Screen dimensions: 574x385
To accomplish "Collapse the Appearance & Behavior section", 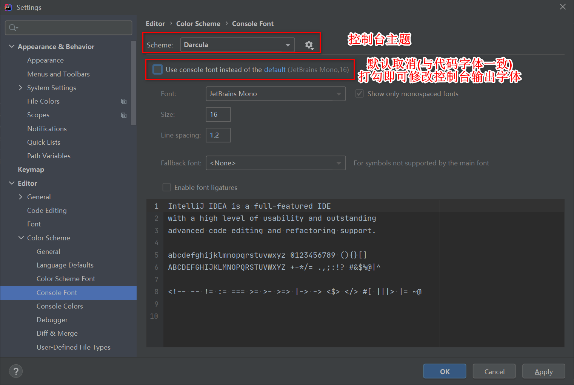I will click(11, 46).
